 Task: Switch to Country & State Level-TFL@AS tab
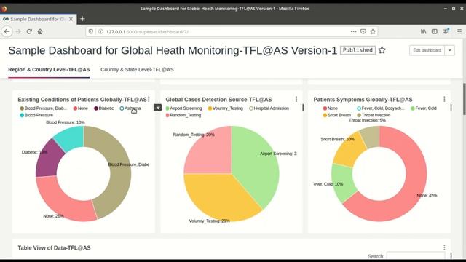[x=137, y=70]
